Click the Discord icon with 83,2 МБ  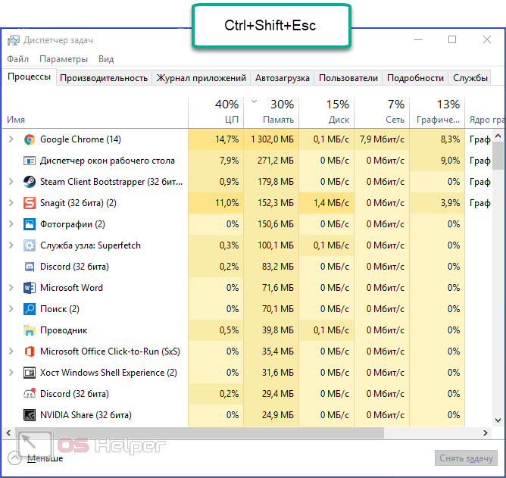(30, 267)
